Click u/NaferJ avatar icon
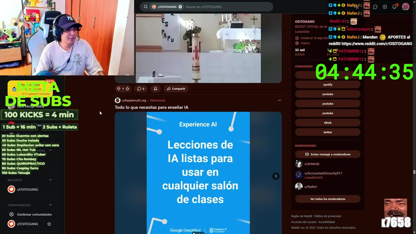This screenshot has height=234, width=416. 299,187
